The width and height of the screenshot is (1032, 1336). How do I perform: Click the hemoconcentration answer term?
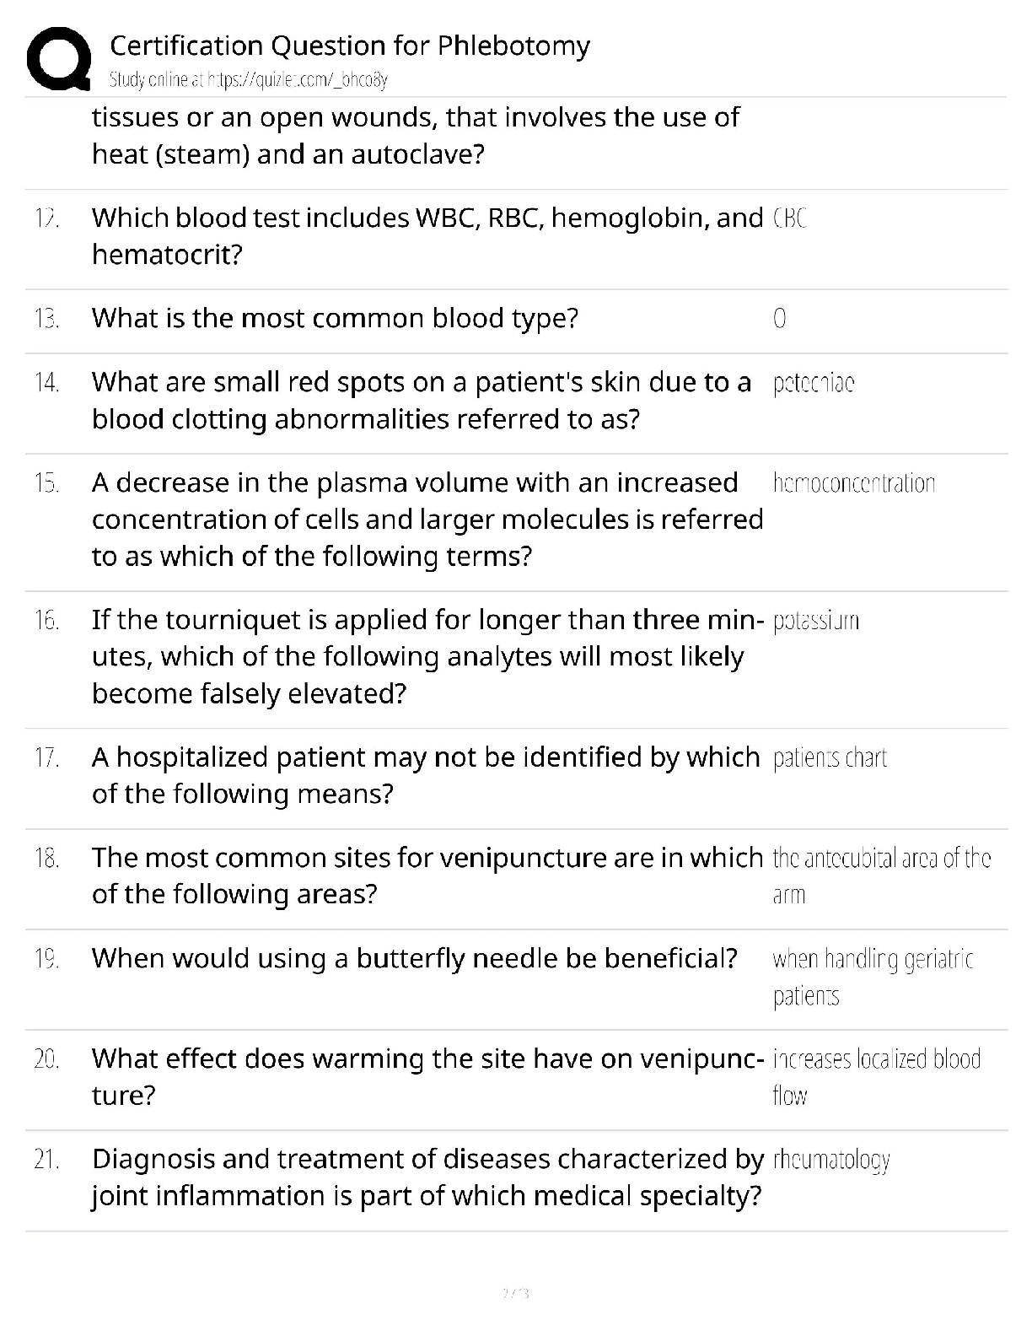[853, 484]
